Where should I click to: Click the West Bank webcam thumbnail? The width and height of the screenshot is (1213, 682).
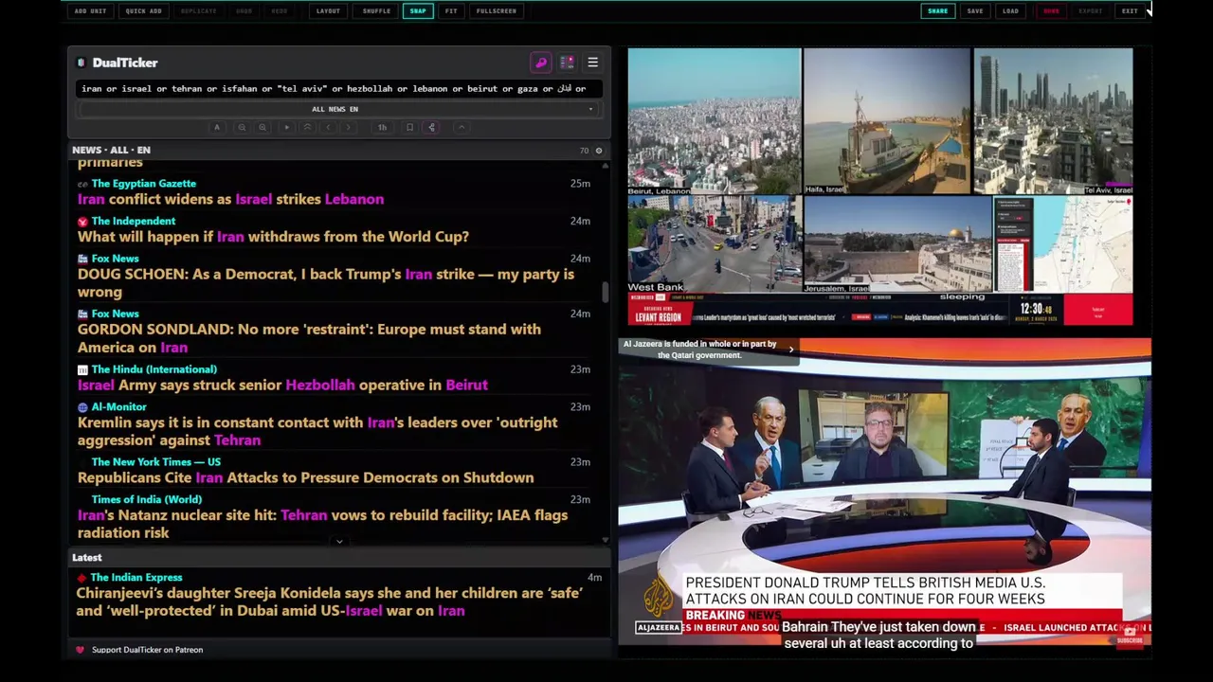pos(715,244)
